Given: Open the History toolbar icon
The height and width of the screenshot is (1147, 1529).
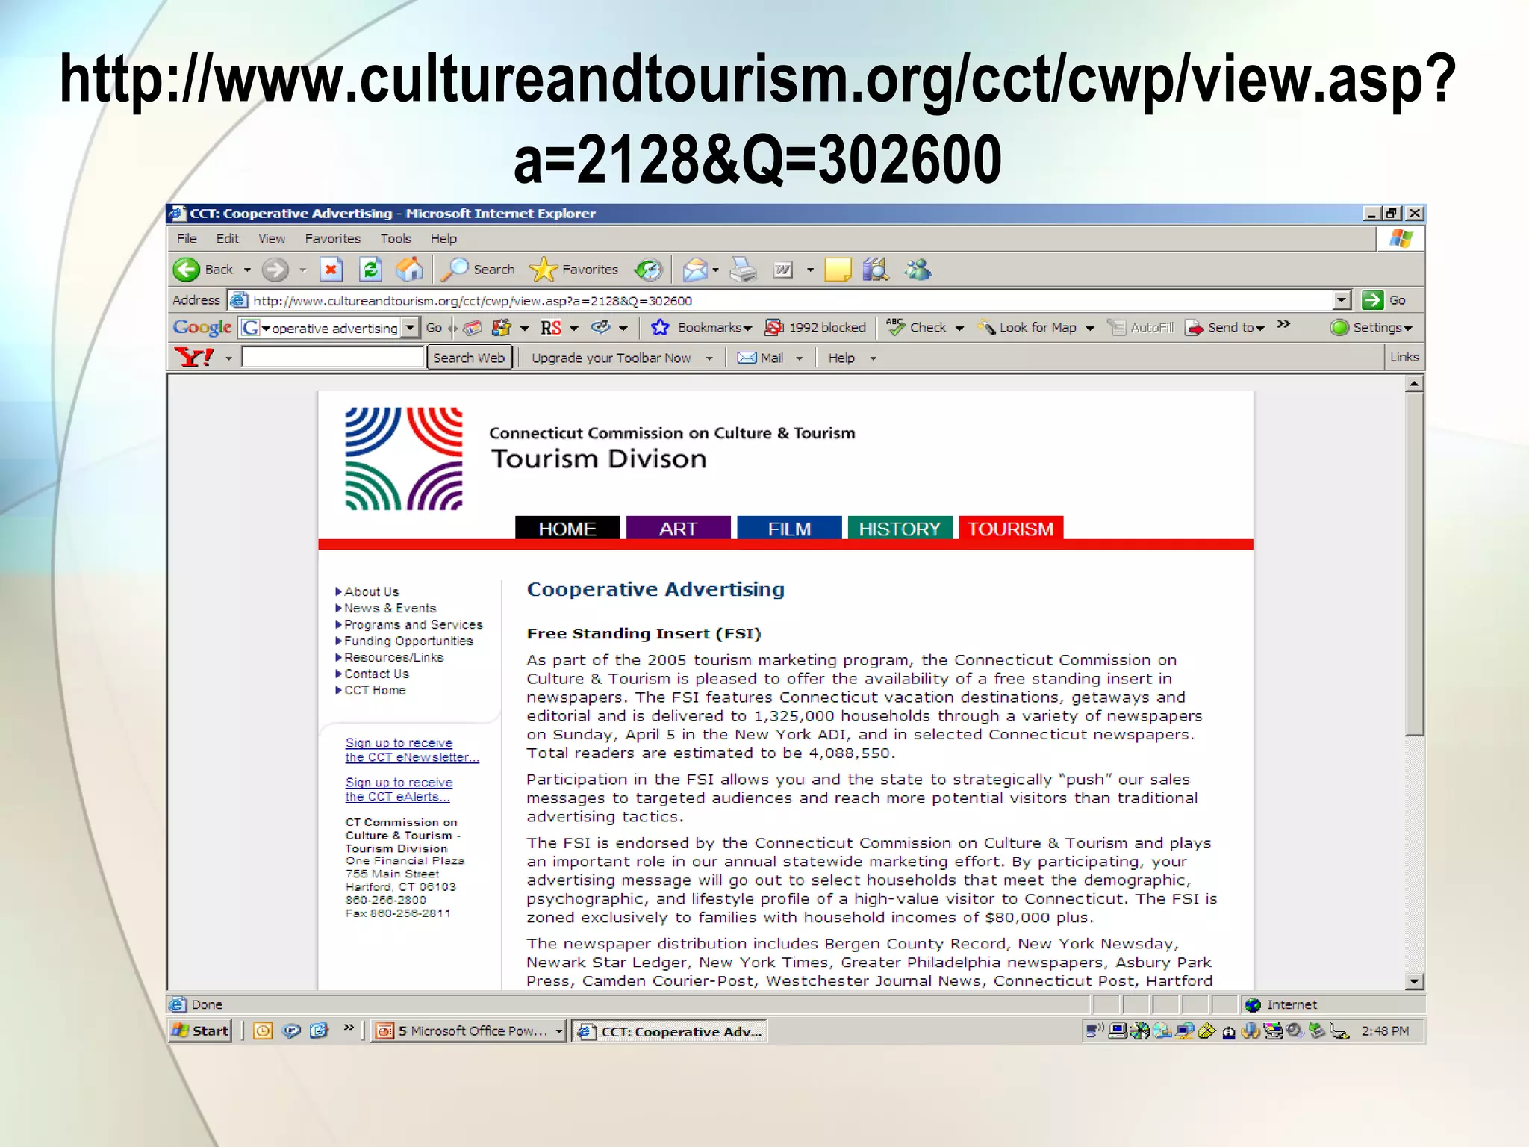Looking at the screenshot, I should point(648,270).
